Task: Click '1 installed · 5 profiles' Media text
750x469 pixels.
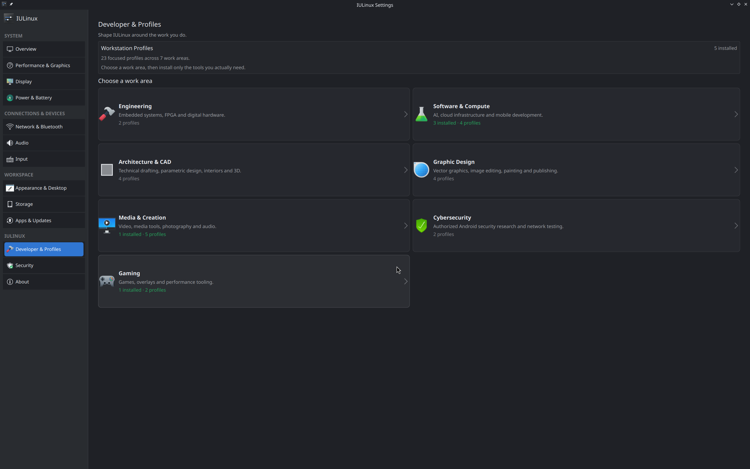Action: point(142,234)
